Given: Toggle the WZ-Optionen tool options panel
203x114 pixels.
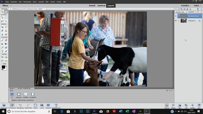Looking at the screenshot, I should click(x=12, y=106).
